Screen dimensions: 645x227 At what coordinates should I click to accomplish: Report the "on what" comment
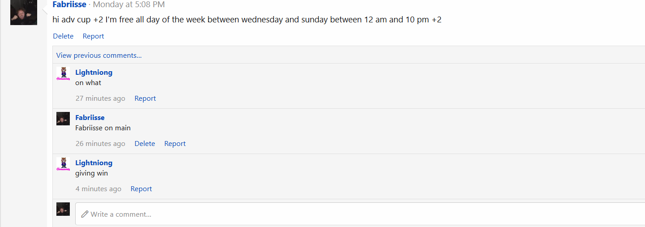(x=145, y=99)
